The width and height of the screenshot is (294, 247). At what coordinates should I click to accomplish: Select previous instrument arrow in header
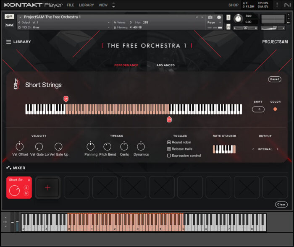tap(197, 17)
